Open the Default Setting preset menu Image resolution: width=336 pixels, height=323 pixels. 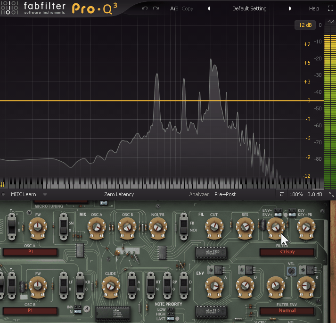(x=249, y=8)
